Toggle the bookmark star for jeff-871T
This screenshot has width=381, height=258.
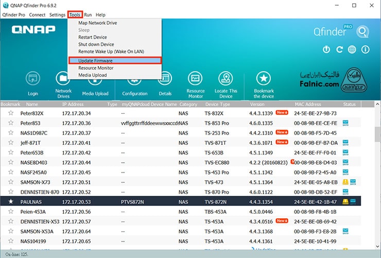click(10, 143)
